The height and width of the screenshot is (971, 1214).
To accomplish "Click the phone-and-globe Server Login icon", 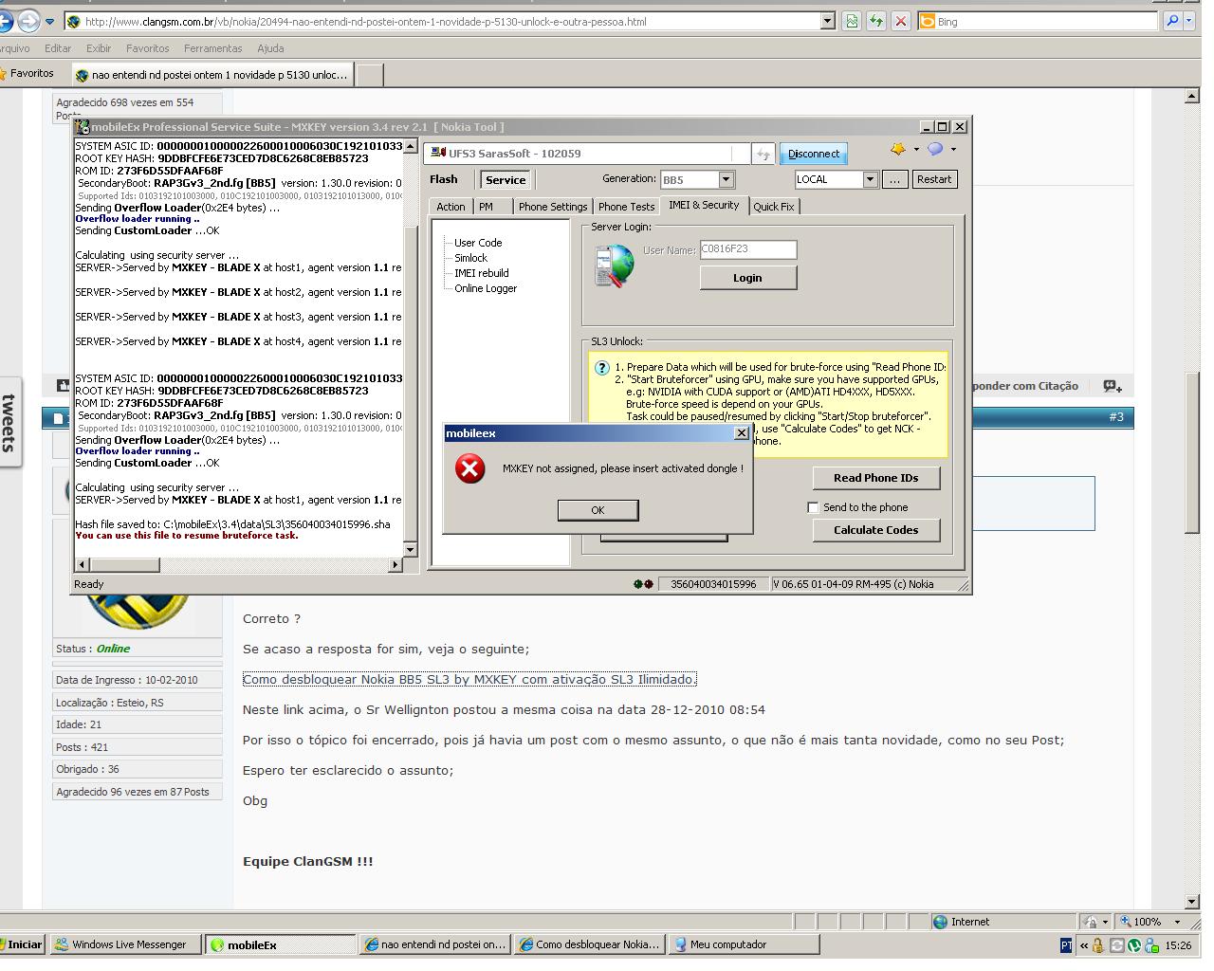I will coord(614,266).
